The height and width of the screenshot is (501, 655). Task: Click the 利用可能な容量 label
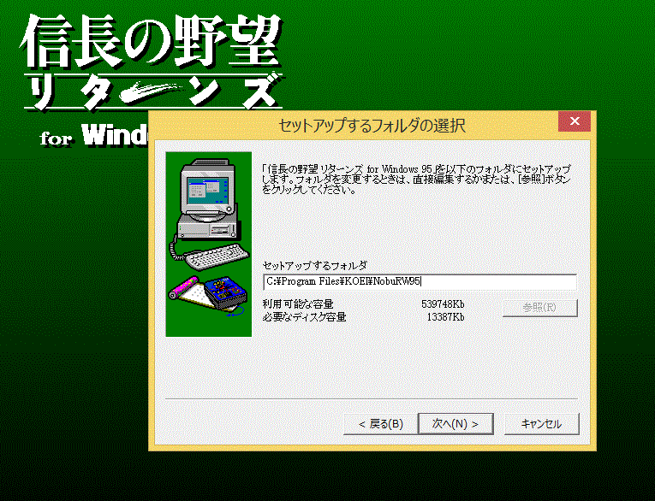pos(298,304)
